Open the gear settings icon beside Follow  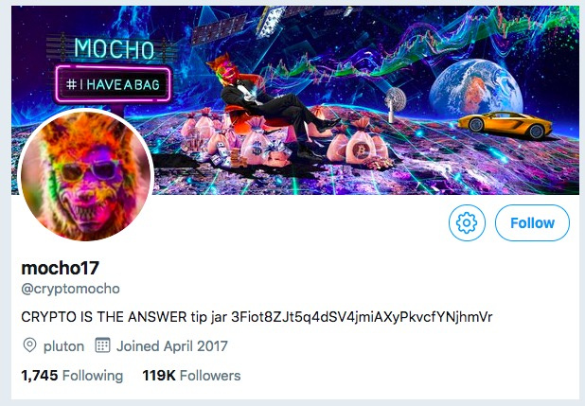point(467,222)
